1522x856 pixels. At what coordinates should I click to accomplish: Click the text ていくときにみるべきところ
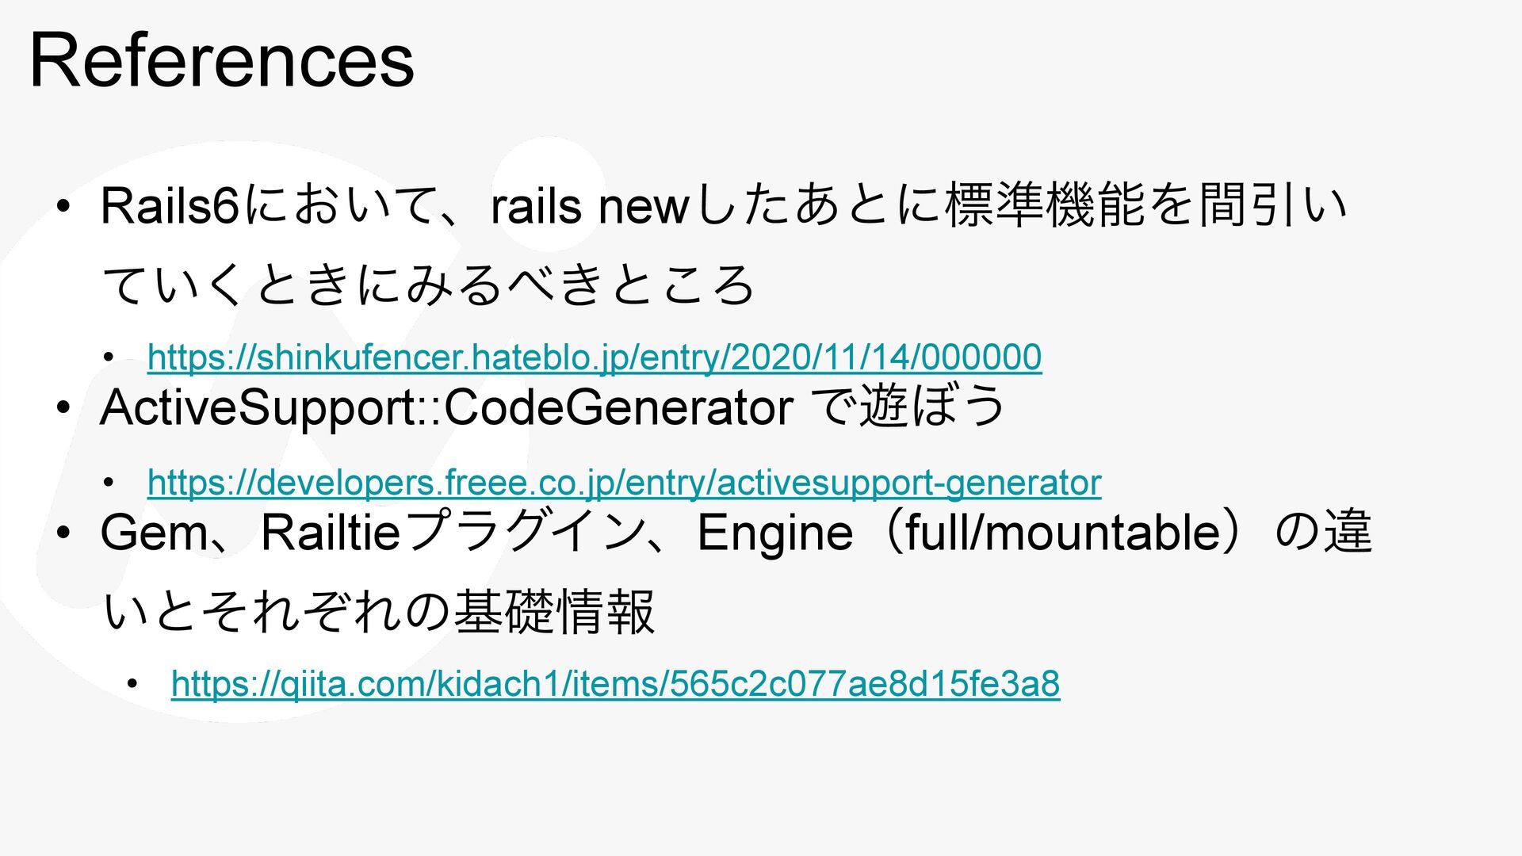click(x=429, y=286)
